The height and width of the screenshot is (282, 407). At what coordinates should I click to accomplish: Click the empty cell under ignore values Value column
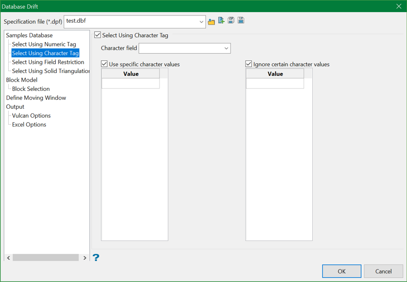tap(275, 84)
